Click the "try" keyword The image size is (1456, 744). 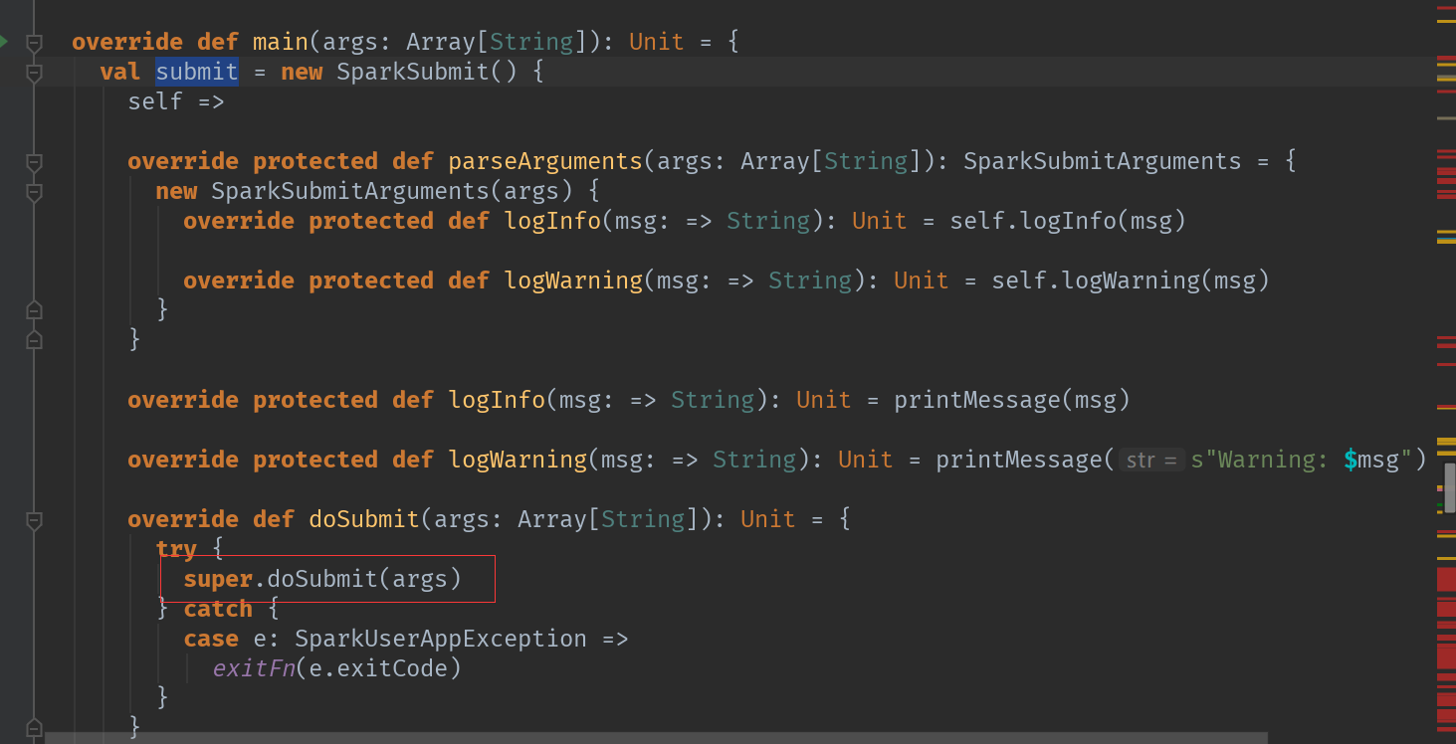(176, 549)
